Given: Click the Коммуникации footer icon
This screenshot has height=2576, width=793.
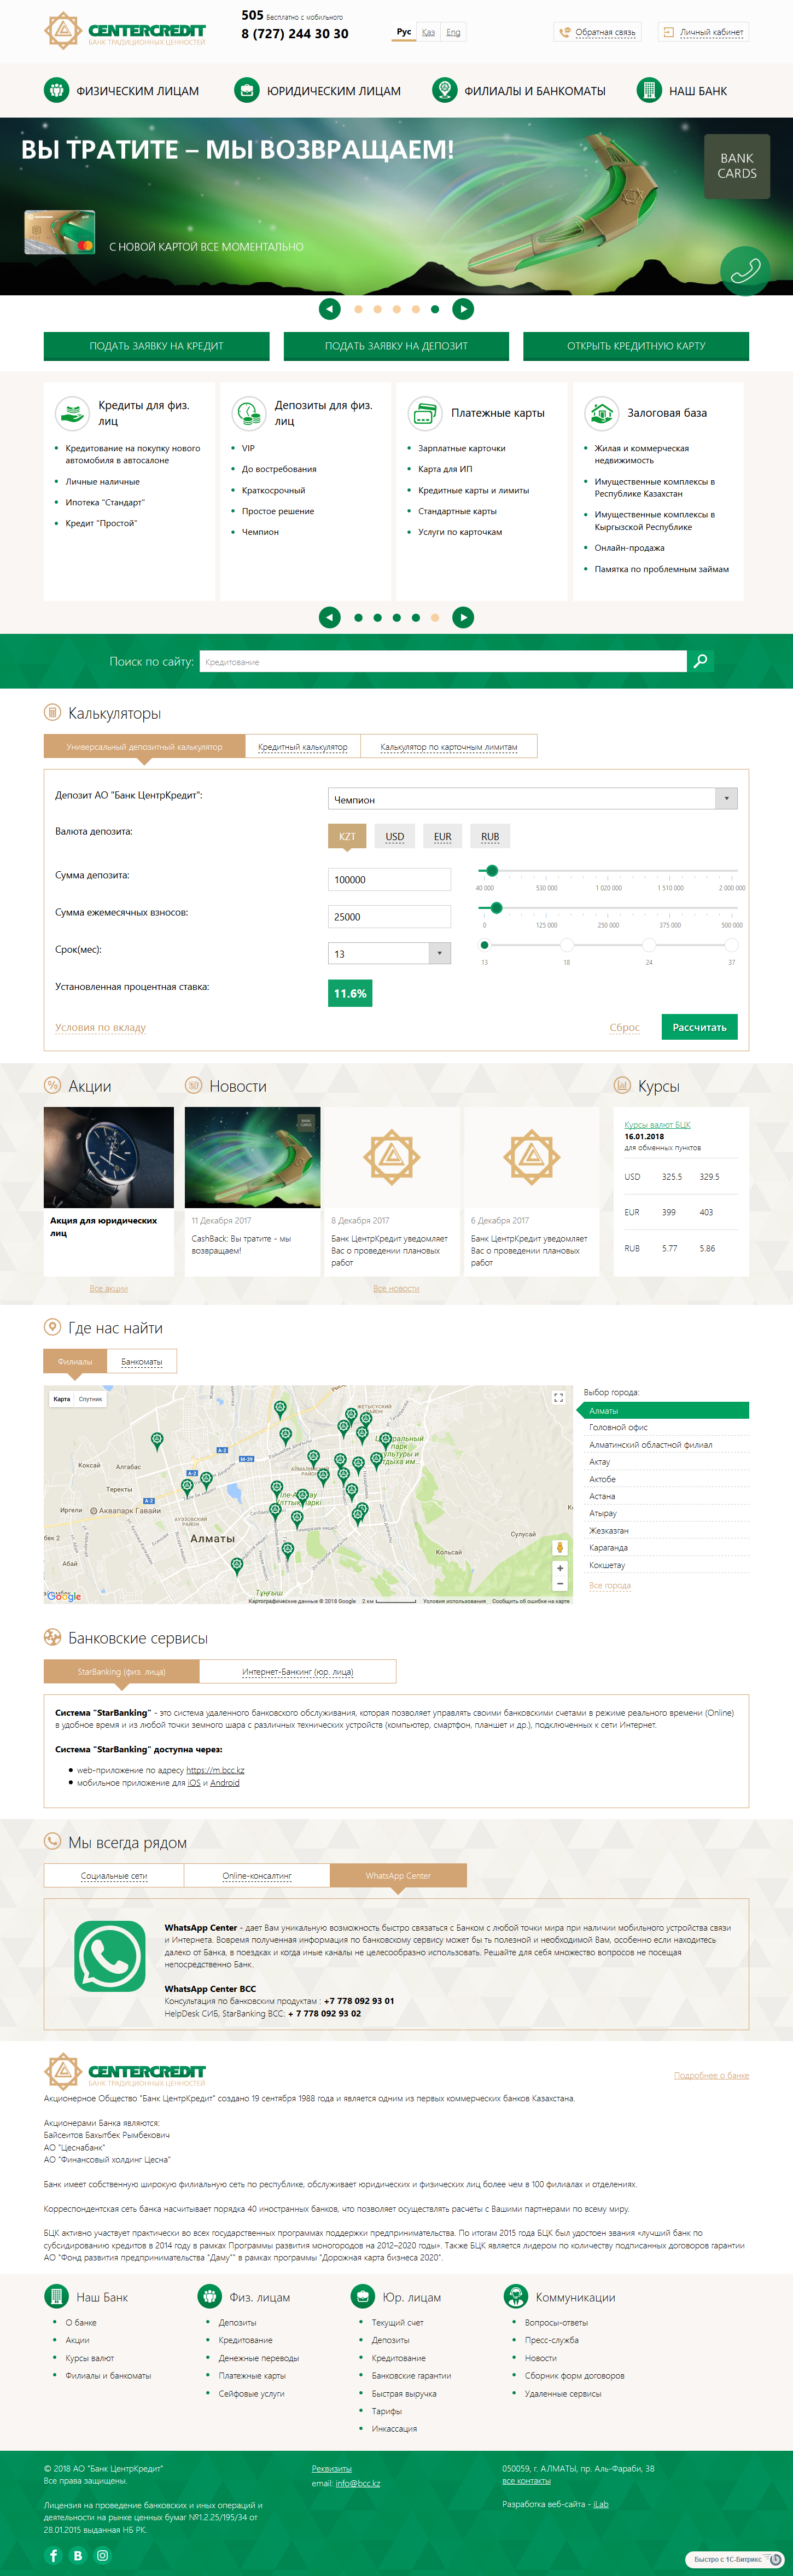Looking at the screenshot, I should 515,2296.
